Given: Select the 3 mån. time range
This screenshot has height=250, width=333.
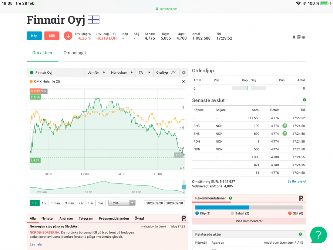Looking at the screenshot, I should pos(70,203).
